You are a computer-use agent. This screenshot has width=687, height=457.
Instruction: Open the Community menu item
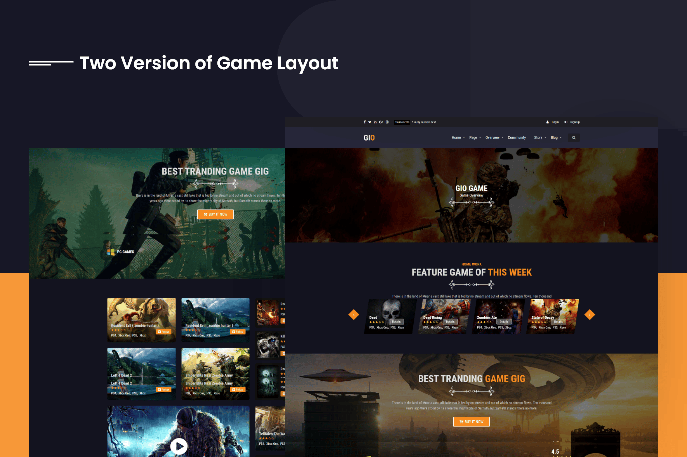point(517,137)
